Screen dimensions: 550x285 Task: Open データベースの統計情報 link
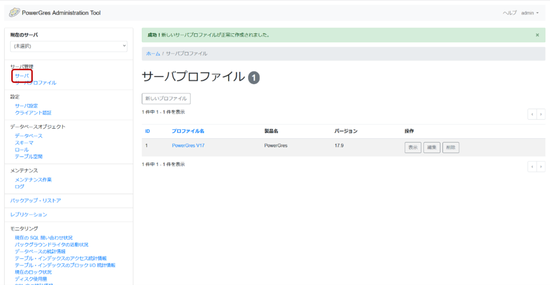click(40, 252)
